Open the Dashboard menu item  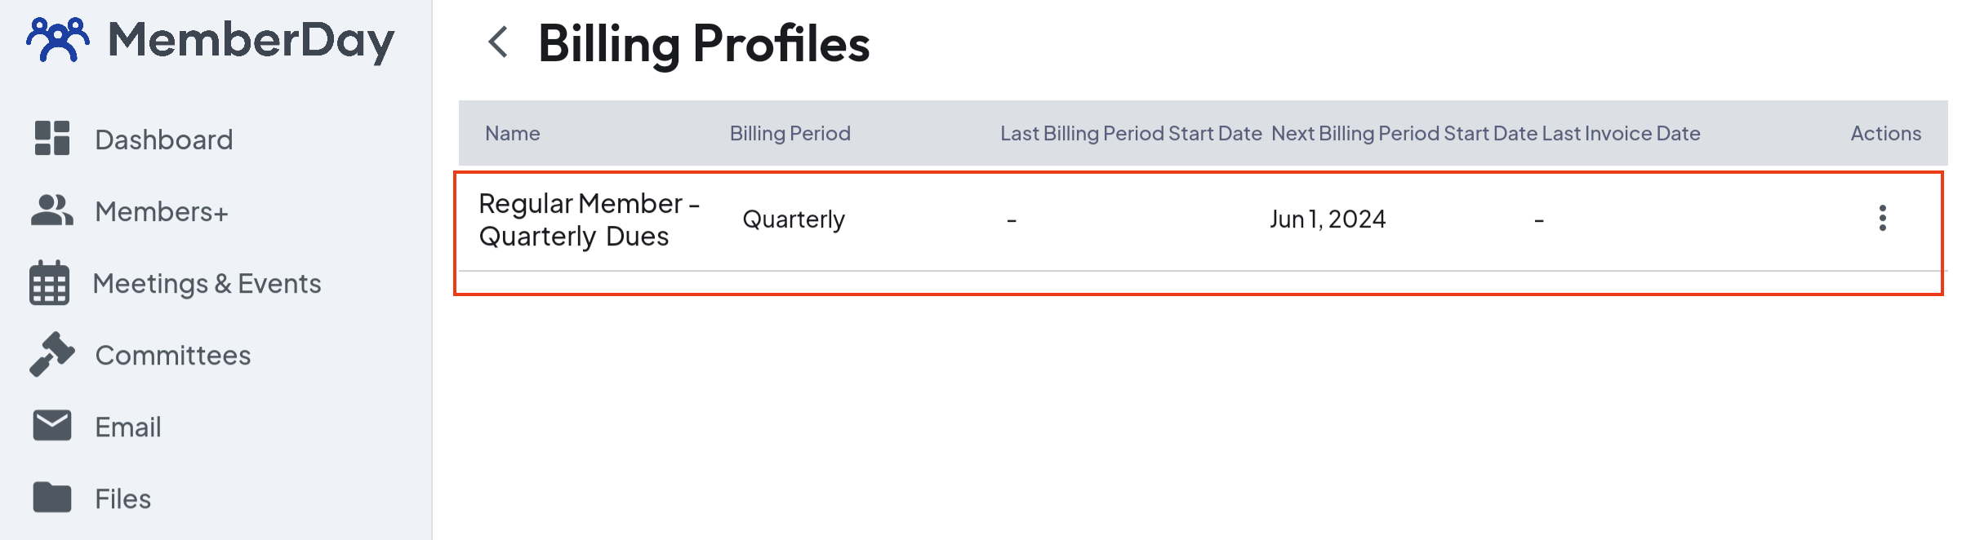pyautogui.click(x=163, y=139)
